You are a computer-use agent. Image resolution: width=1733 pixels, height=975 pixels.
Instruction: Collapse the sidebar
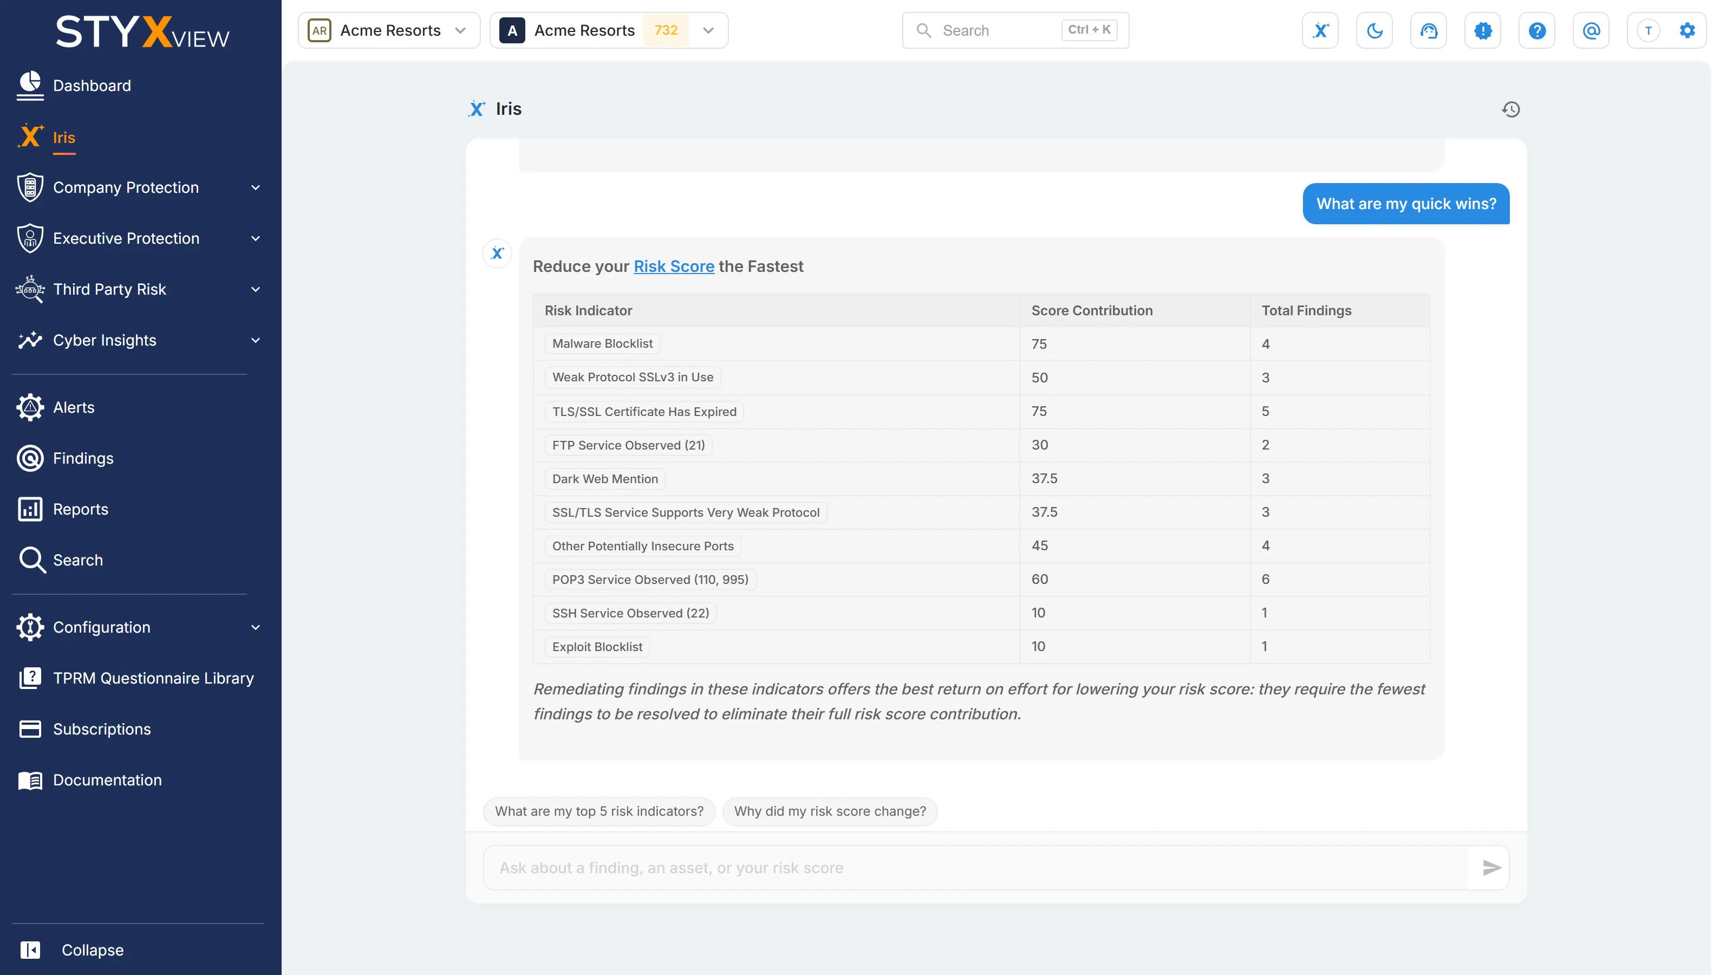[x=72, y=950]
